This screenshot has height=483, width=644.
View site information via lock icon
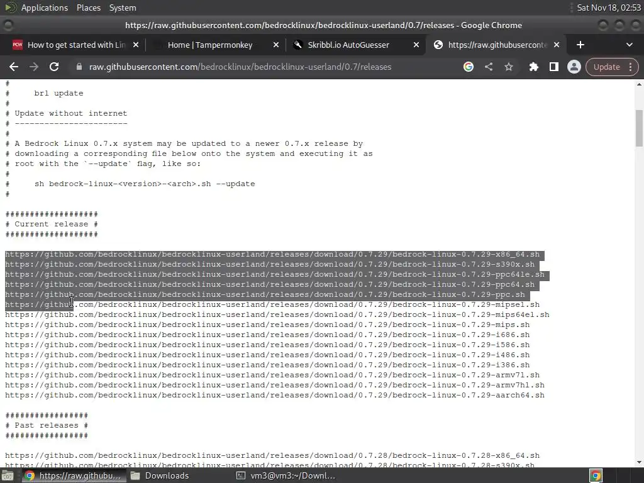point(79,67)
